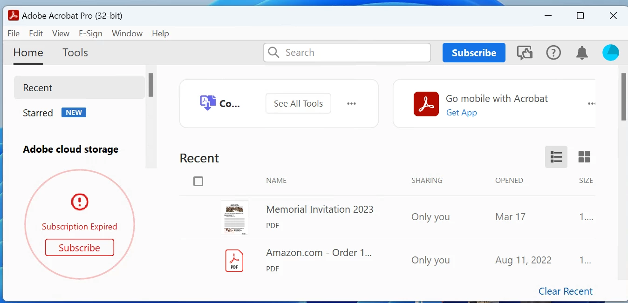Click the Subscription Expired text

click(x=80, y=227)
